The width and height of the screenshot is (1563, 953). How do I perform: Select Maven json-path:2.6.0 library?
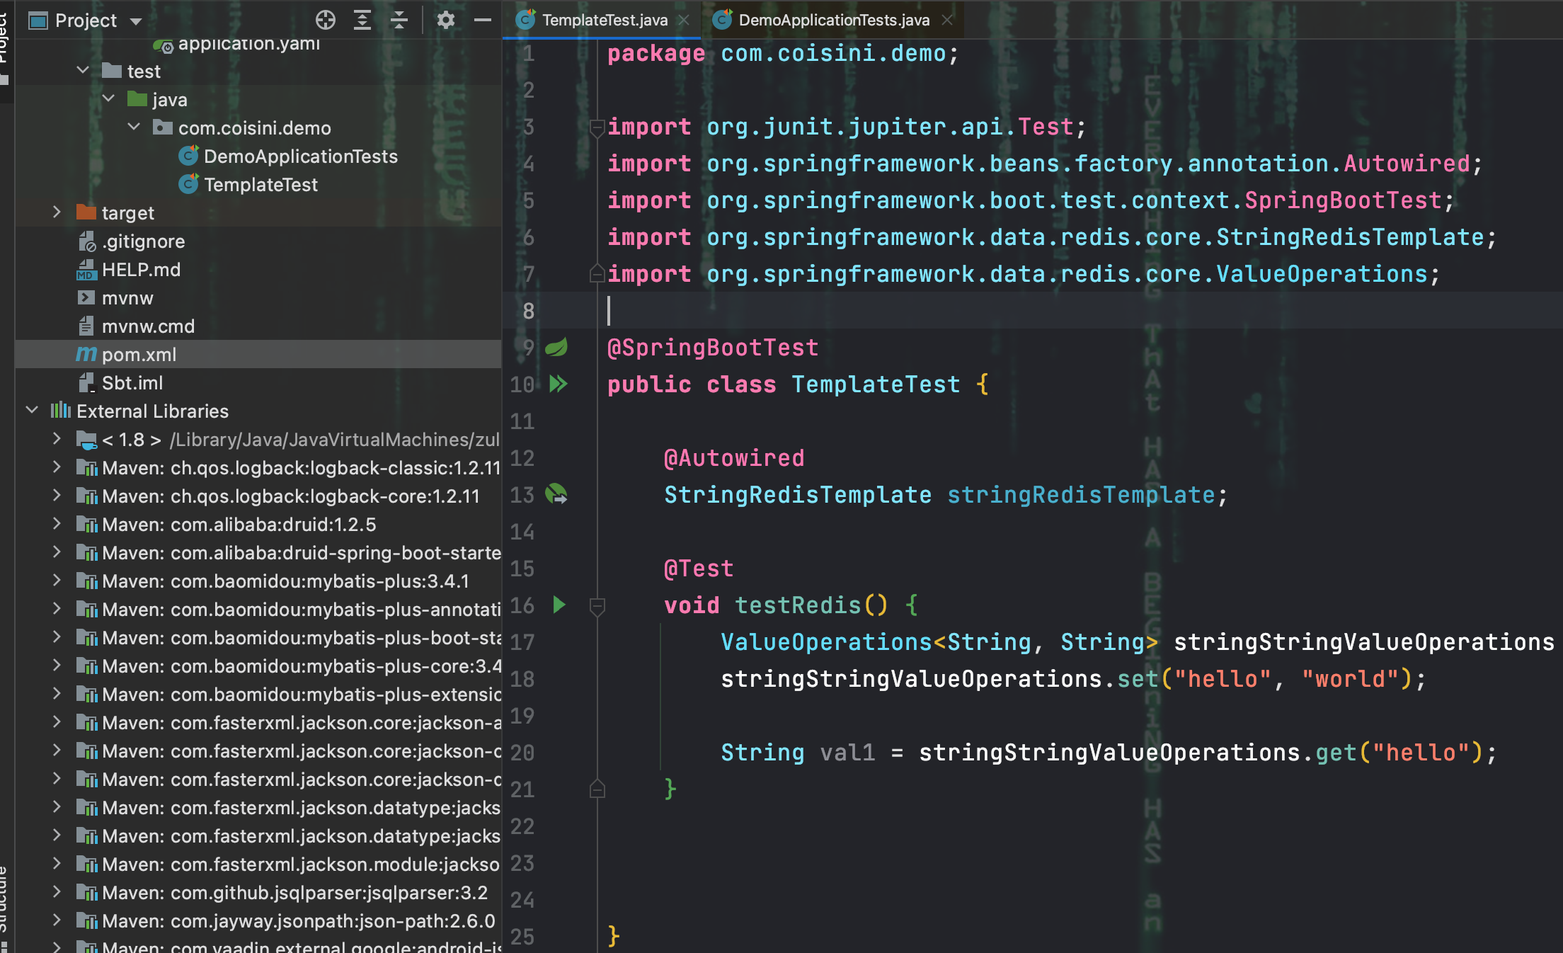(x=299, y=920)
